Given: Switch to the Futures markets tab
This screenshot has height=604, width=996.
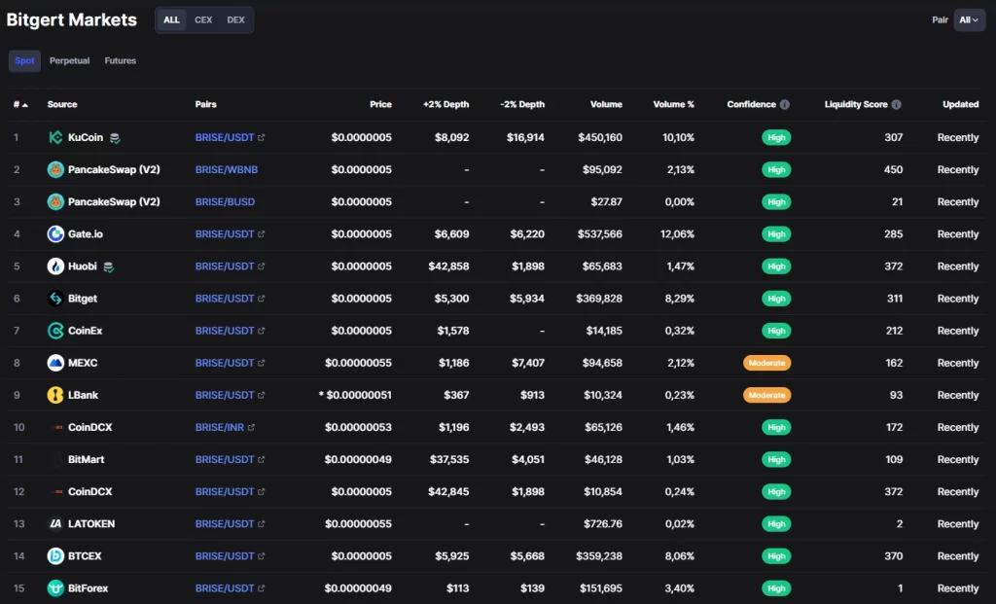Looking at the screenshot, I should (x=120, y=61).
